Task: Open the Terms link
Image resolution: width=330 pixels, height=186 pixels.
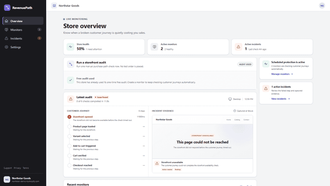Action: pyautogui.click(x=26, y=168)
